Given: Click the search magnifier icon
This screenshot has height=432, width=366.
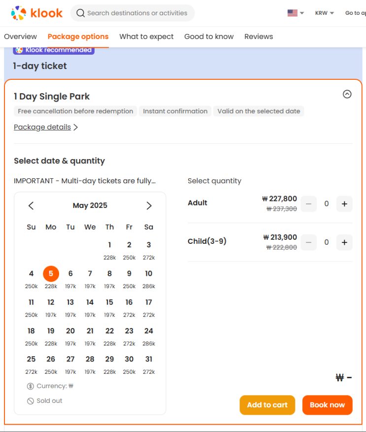Looking at the screenshot, I should tap(80, 13).
